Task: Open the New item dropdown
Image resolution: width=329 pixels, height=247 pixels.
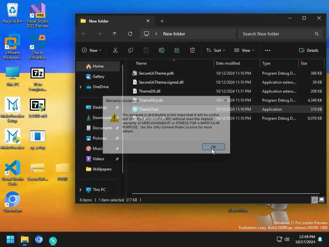Action: pos(92,50)
